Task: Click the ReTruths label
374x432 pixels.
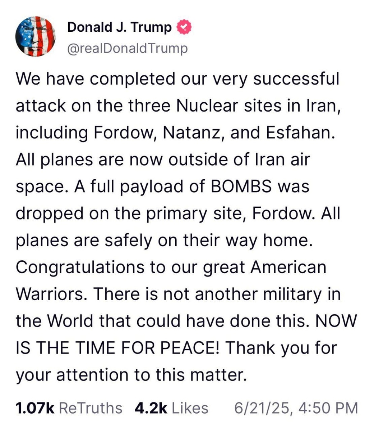Action: pyautogui.click(x=90, y=408)
